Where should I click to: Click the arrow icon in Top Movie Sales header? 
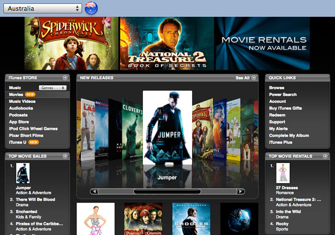(x=65, y=156)
